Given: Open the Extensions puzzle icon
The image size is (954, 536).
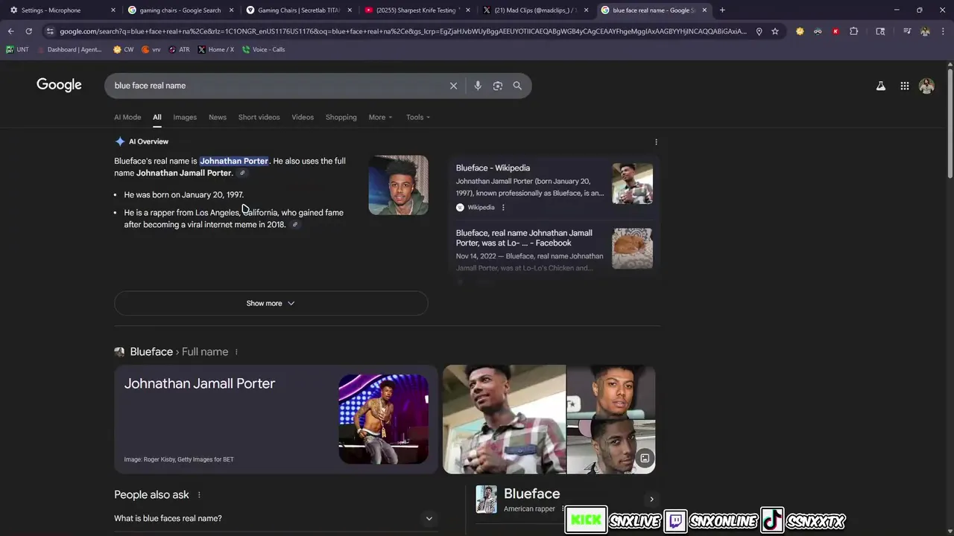Looking at the screenshot, I should pyautogui.click(x=854, y=31).
